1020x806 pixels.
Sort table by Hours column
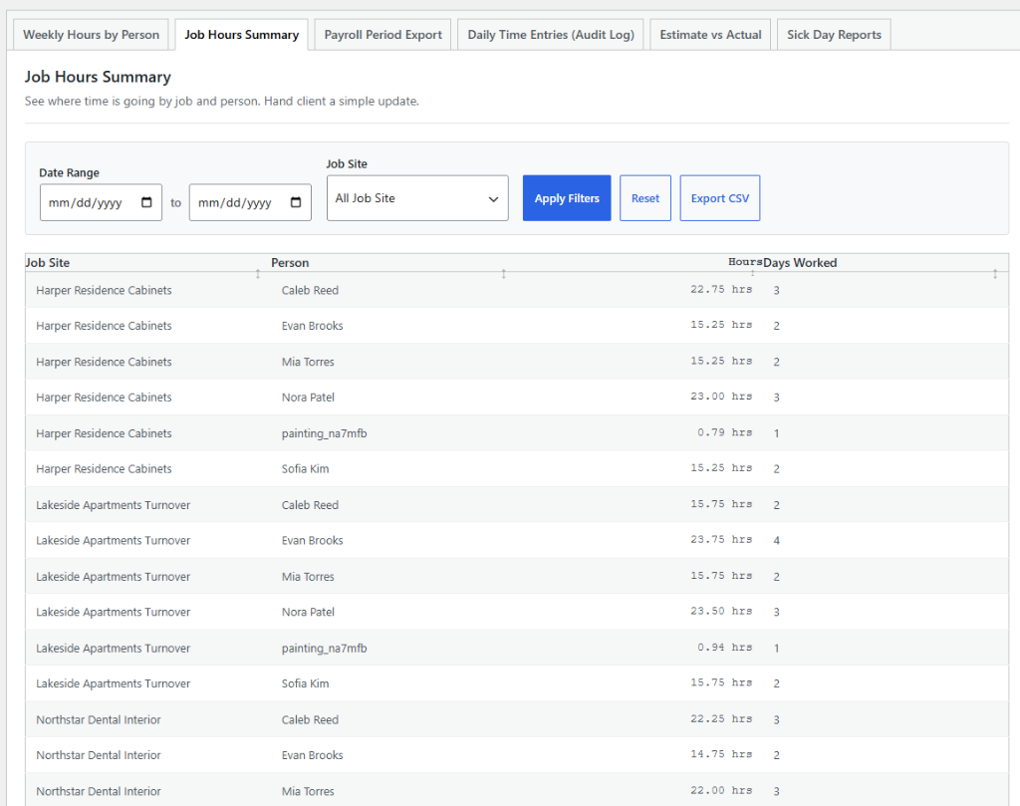pos(753,273)
